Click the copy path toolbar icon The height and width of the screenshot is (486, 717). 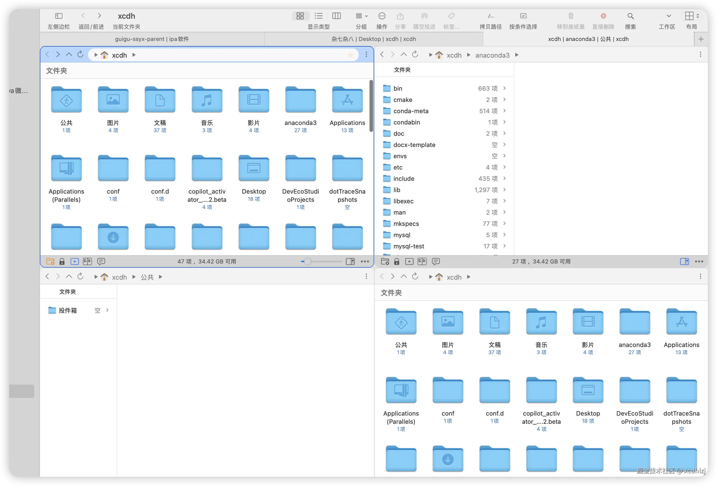point(490,16)
